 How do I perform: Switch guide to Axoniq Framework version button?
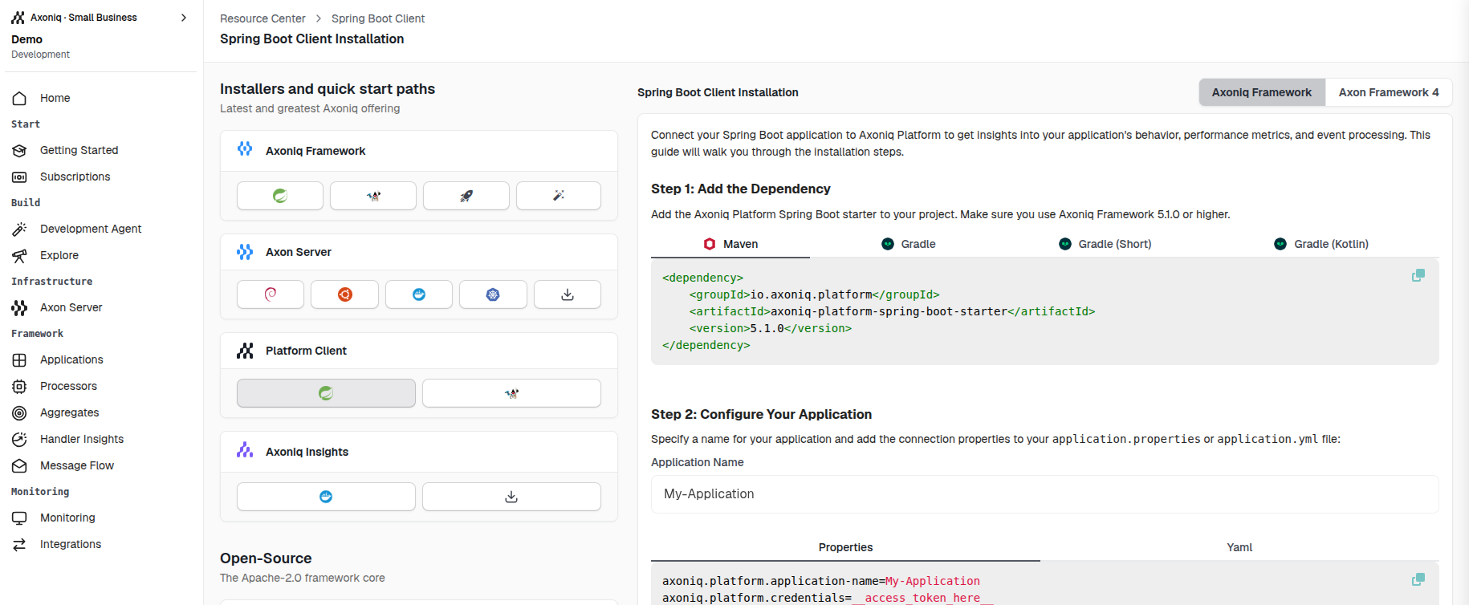click(x=1262, y=92)
